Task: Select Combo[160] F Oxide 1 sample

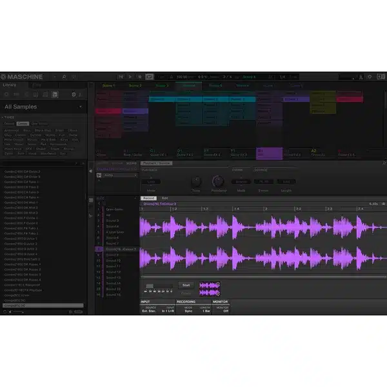Action: (x=21, y=218)
